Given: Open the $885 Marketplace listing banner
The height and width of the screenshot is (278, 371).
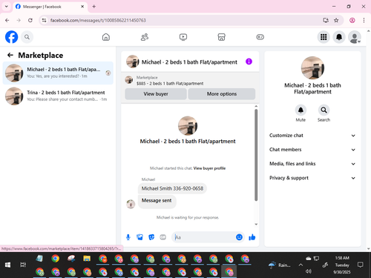Looking at the screenshot, I should coord(190,81).
